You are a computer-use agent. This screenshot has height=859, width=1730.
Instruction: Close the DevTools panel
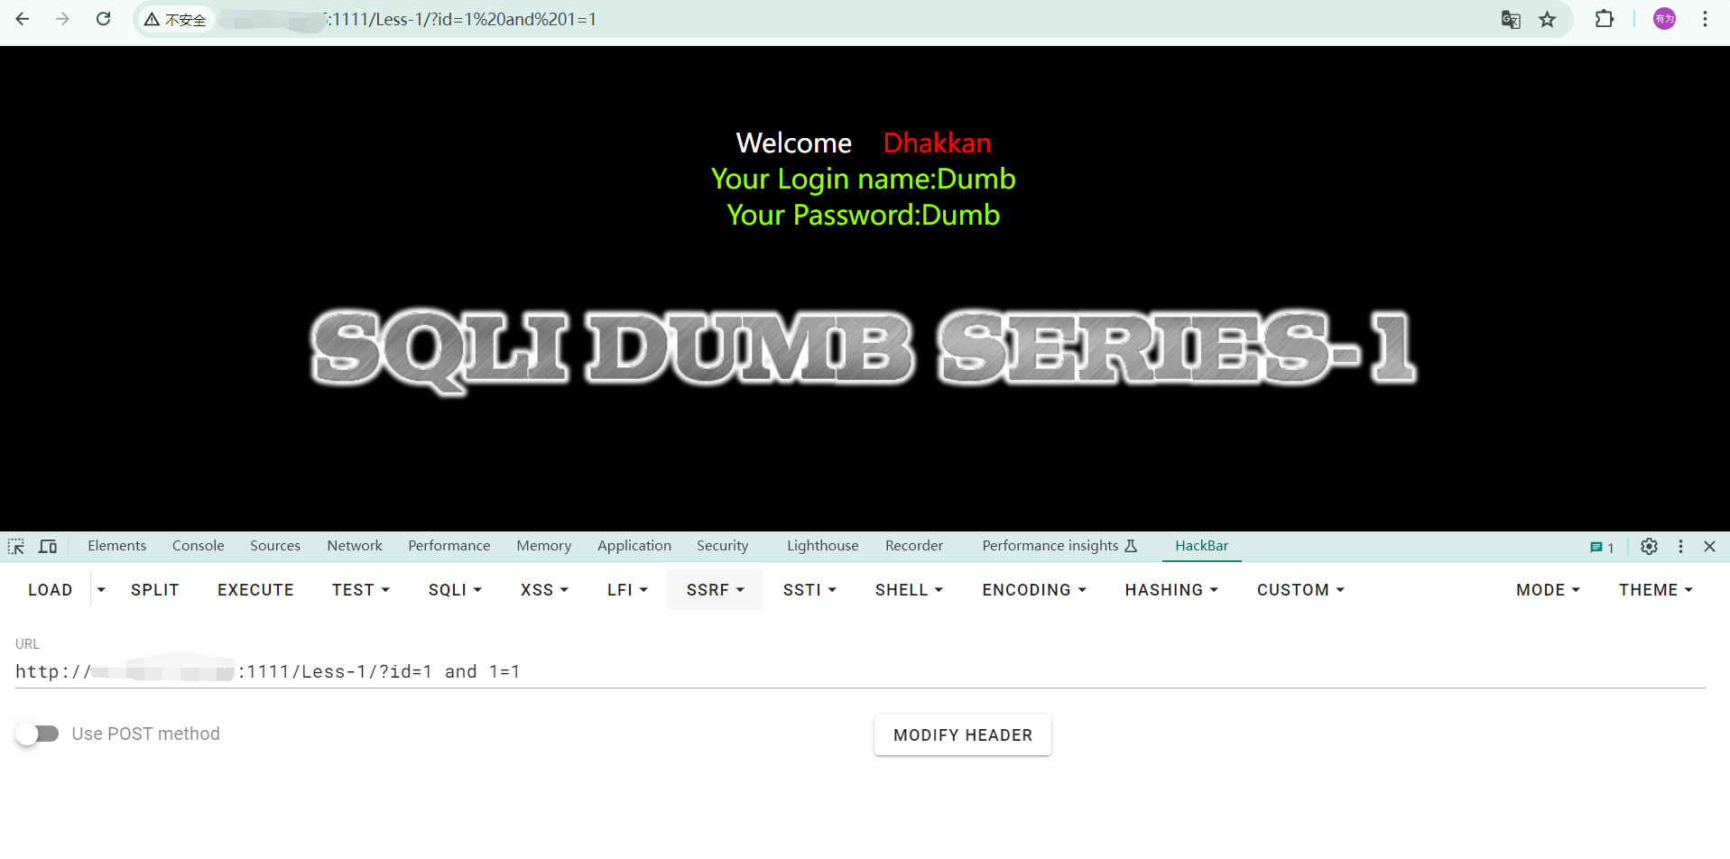(1709, 546)
